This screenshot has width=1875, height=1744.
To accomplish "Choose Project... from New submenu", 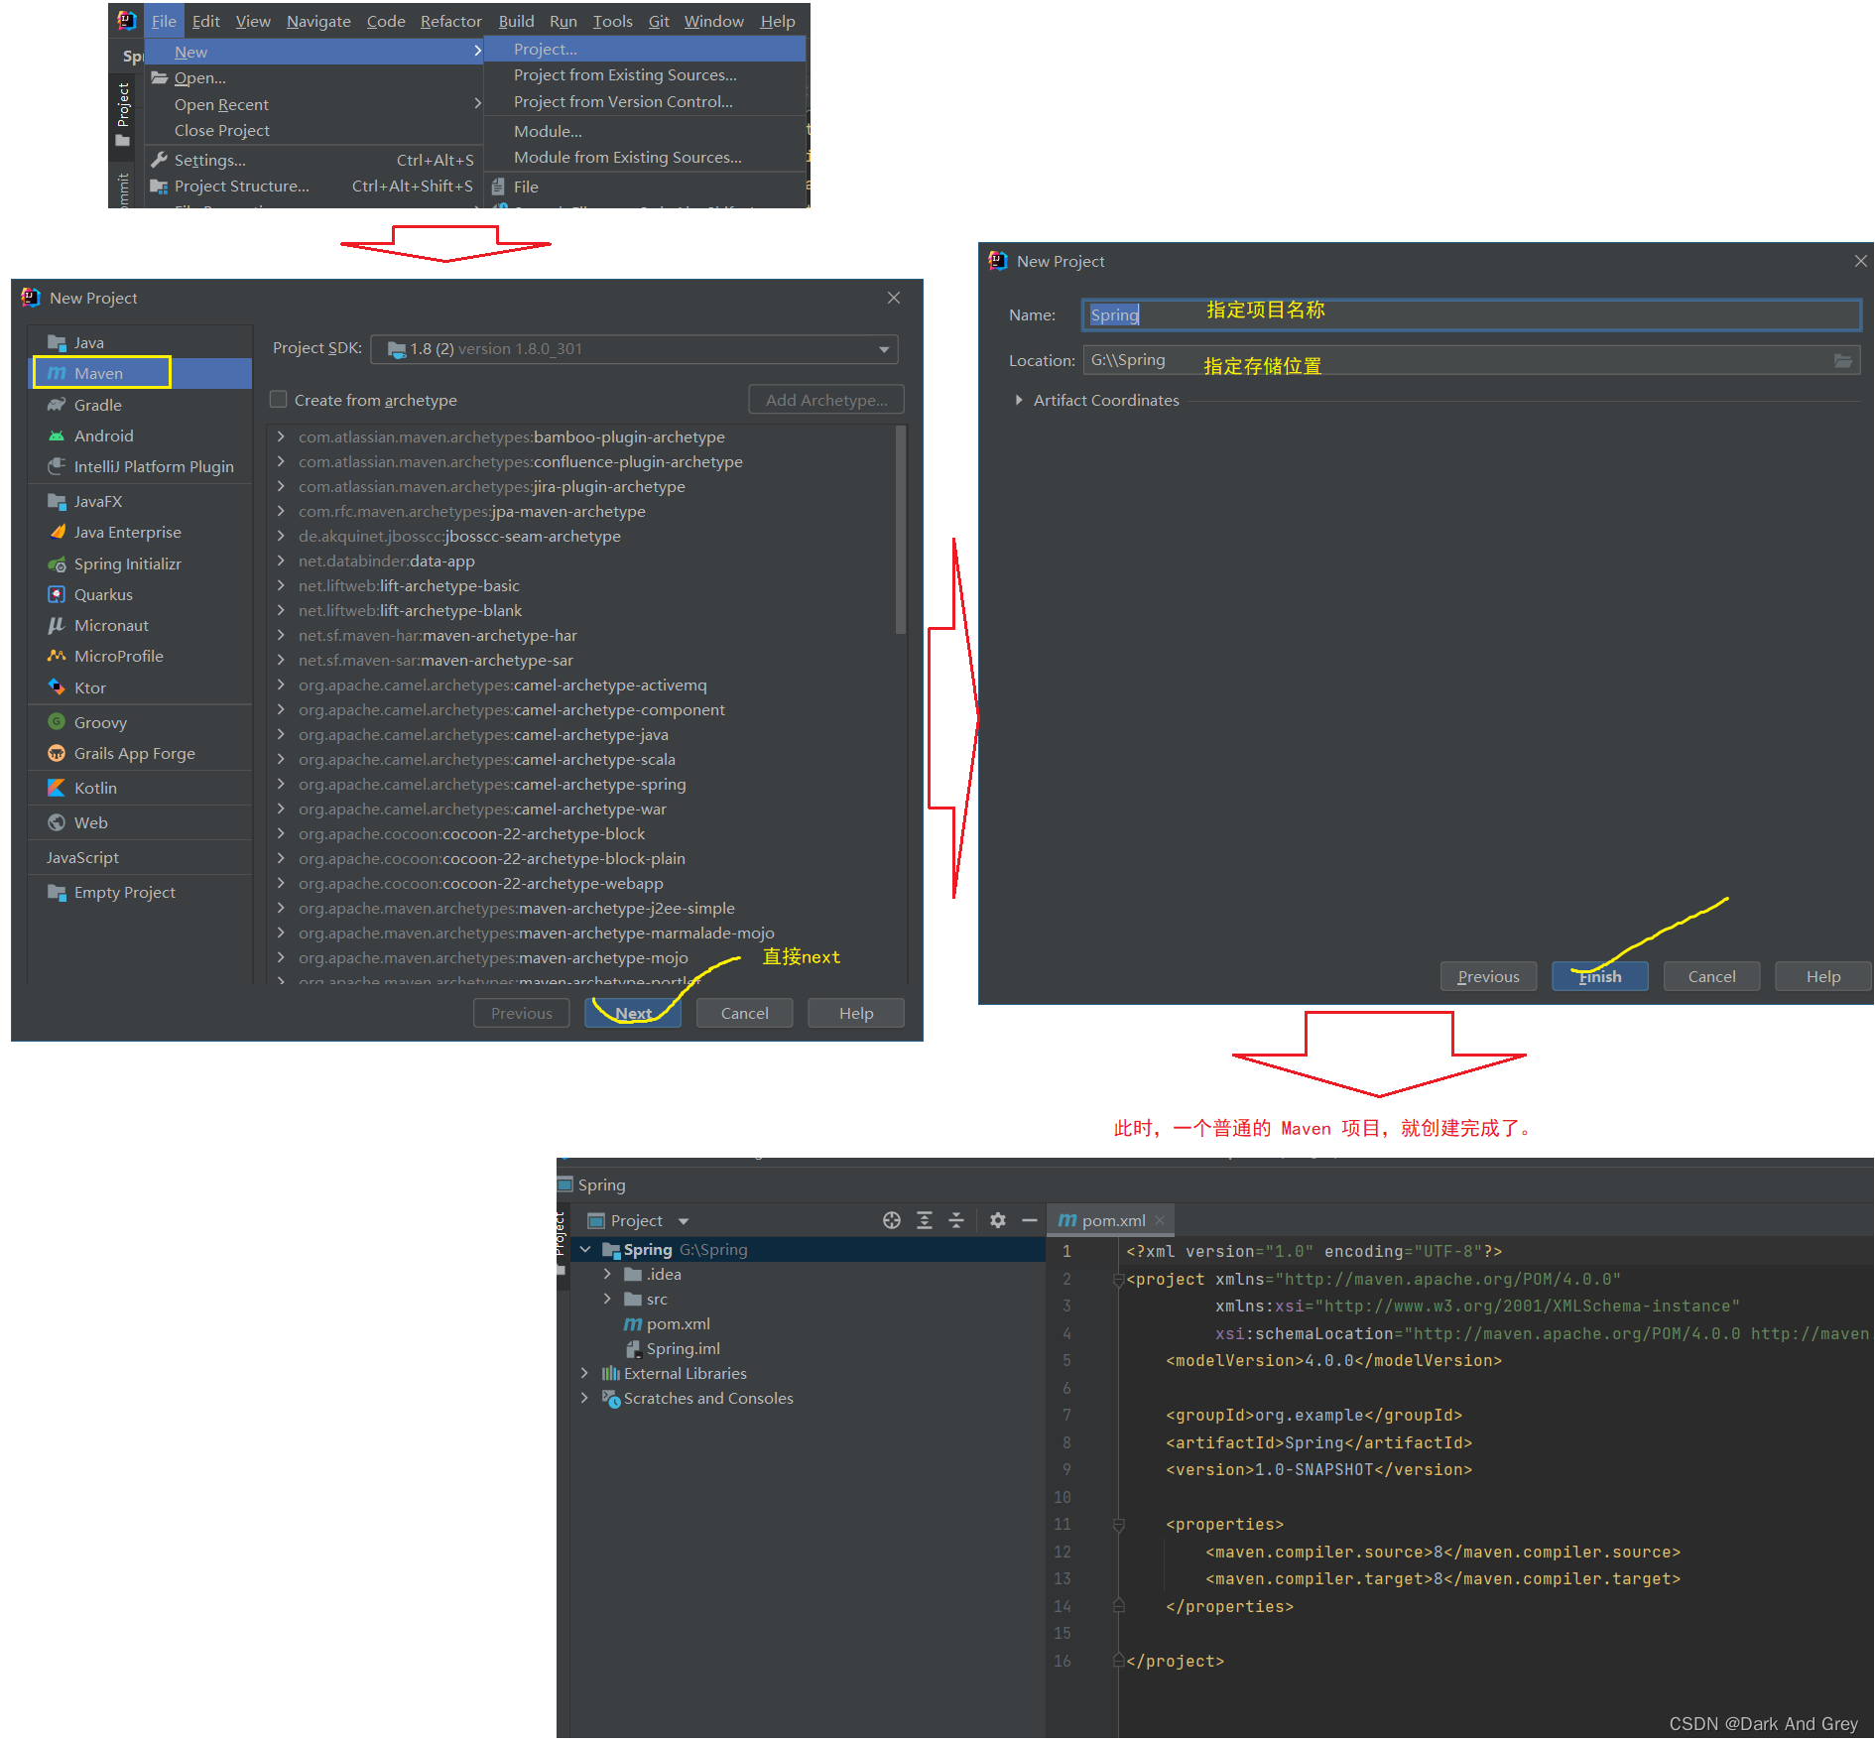I will 645,49.
